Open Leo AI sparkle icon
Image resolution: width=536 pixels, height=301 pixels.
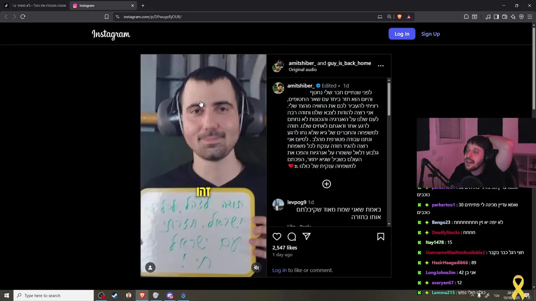point(513,17)
